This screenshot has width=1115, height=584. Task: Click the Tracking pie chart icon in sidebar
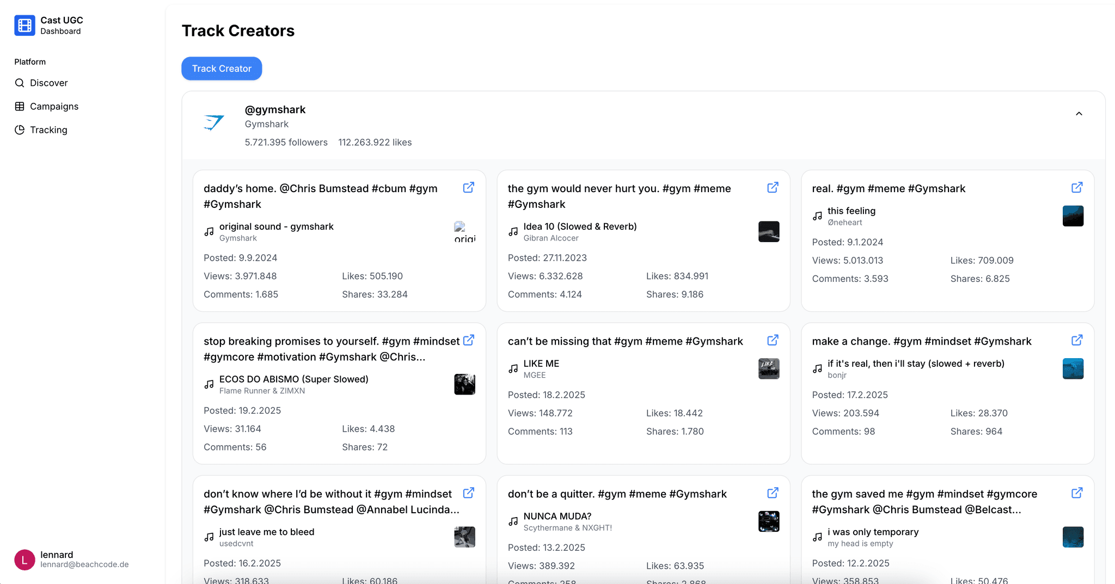pyautogui.click(x=20, y=130)
